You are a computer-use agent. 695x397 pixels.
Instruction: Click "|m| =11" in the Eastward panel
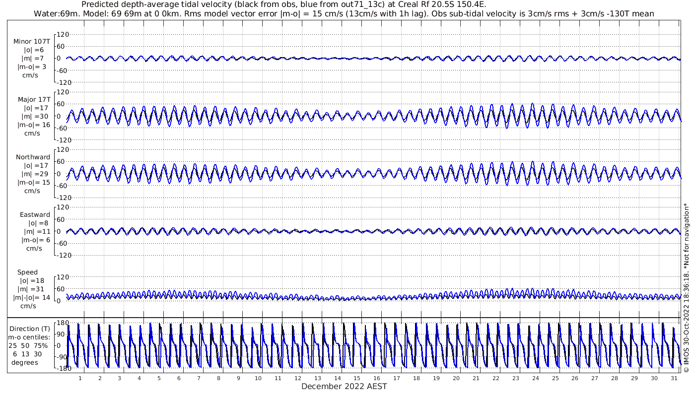[x=36, y=232]
